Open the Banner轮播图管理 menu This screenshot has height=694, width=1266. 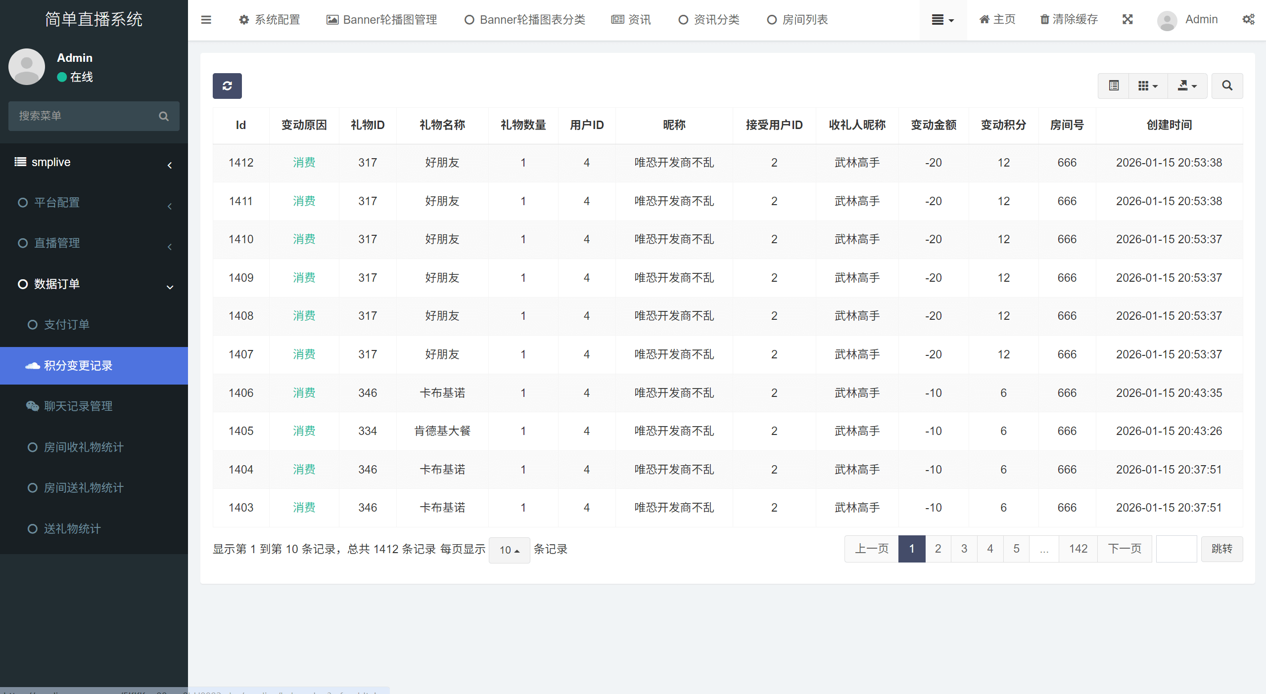coord(381,20)
